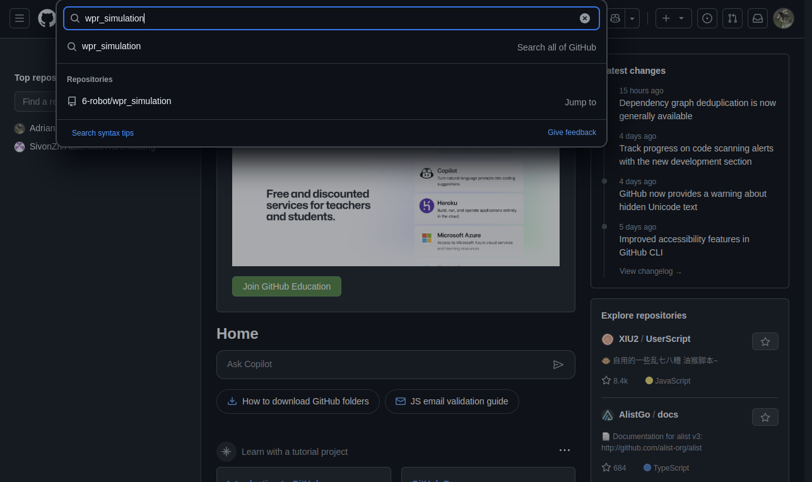
Task: Open the user profile avatar menu
Action: tap(784, 18)
